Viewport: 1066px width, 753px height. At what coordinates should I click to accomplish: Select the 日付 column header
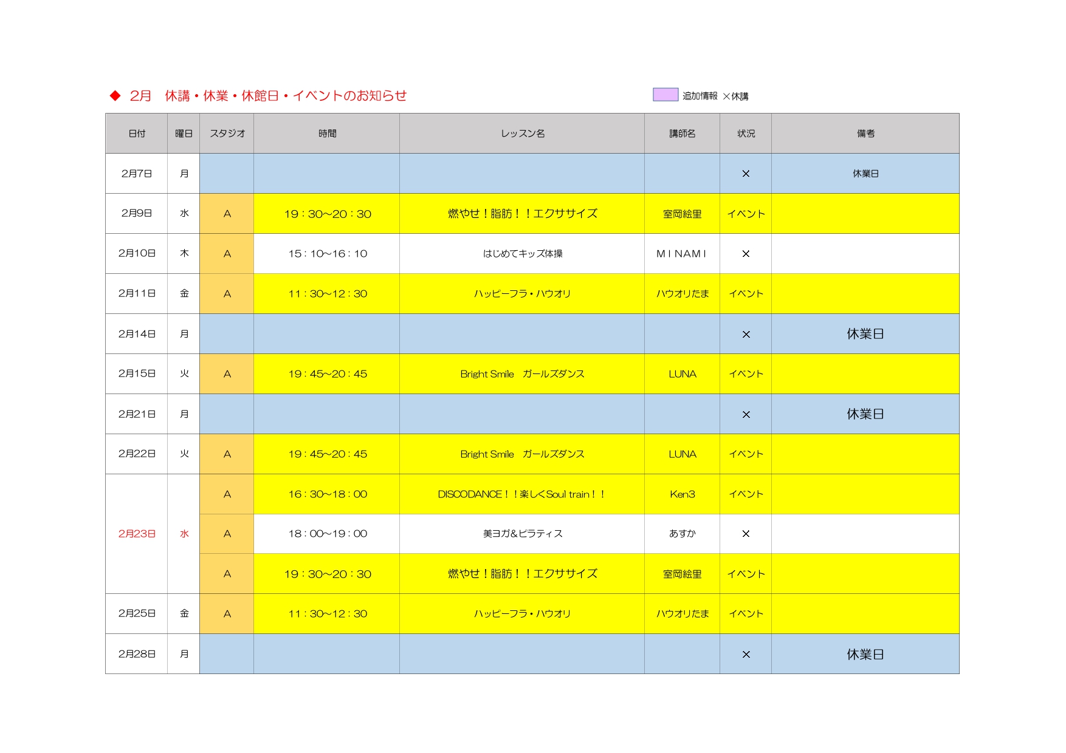point(137,134)
